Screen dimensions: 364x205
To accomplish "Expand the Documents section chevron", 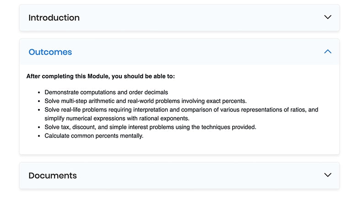I will pos(327,175).
